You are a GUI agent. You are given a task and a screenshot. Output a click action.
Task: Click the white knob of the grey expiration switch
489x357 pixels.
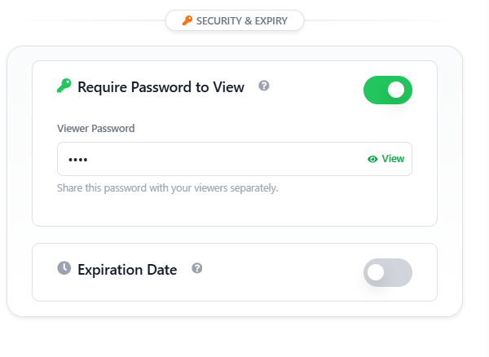377,273
